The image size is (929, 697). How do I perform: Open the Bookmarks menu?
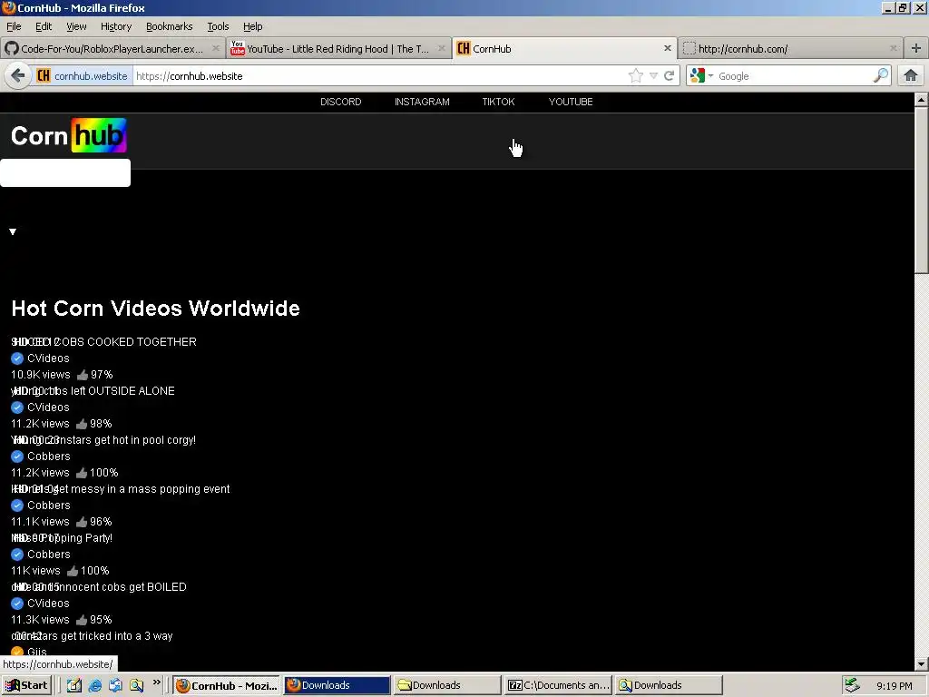pos(170,26)
